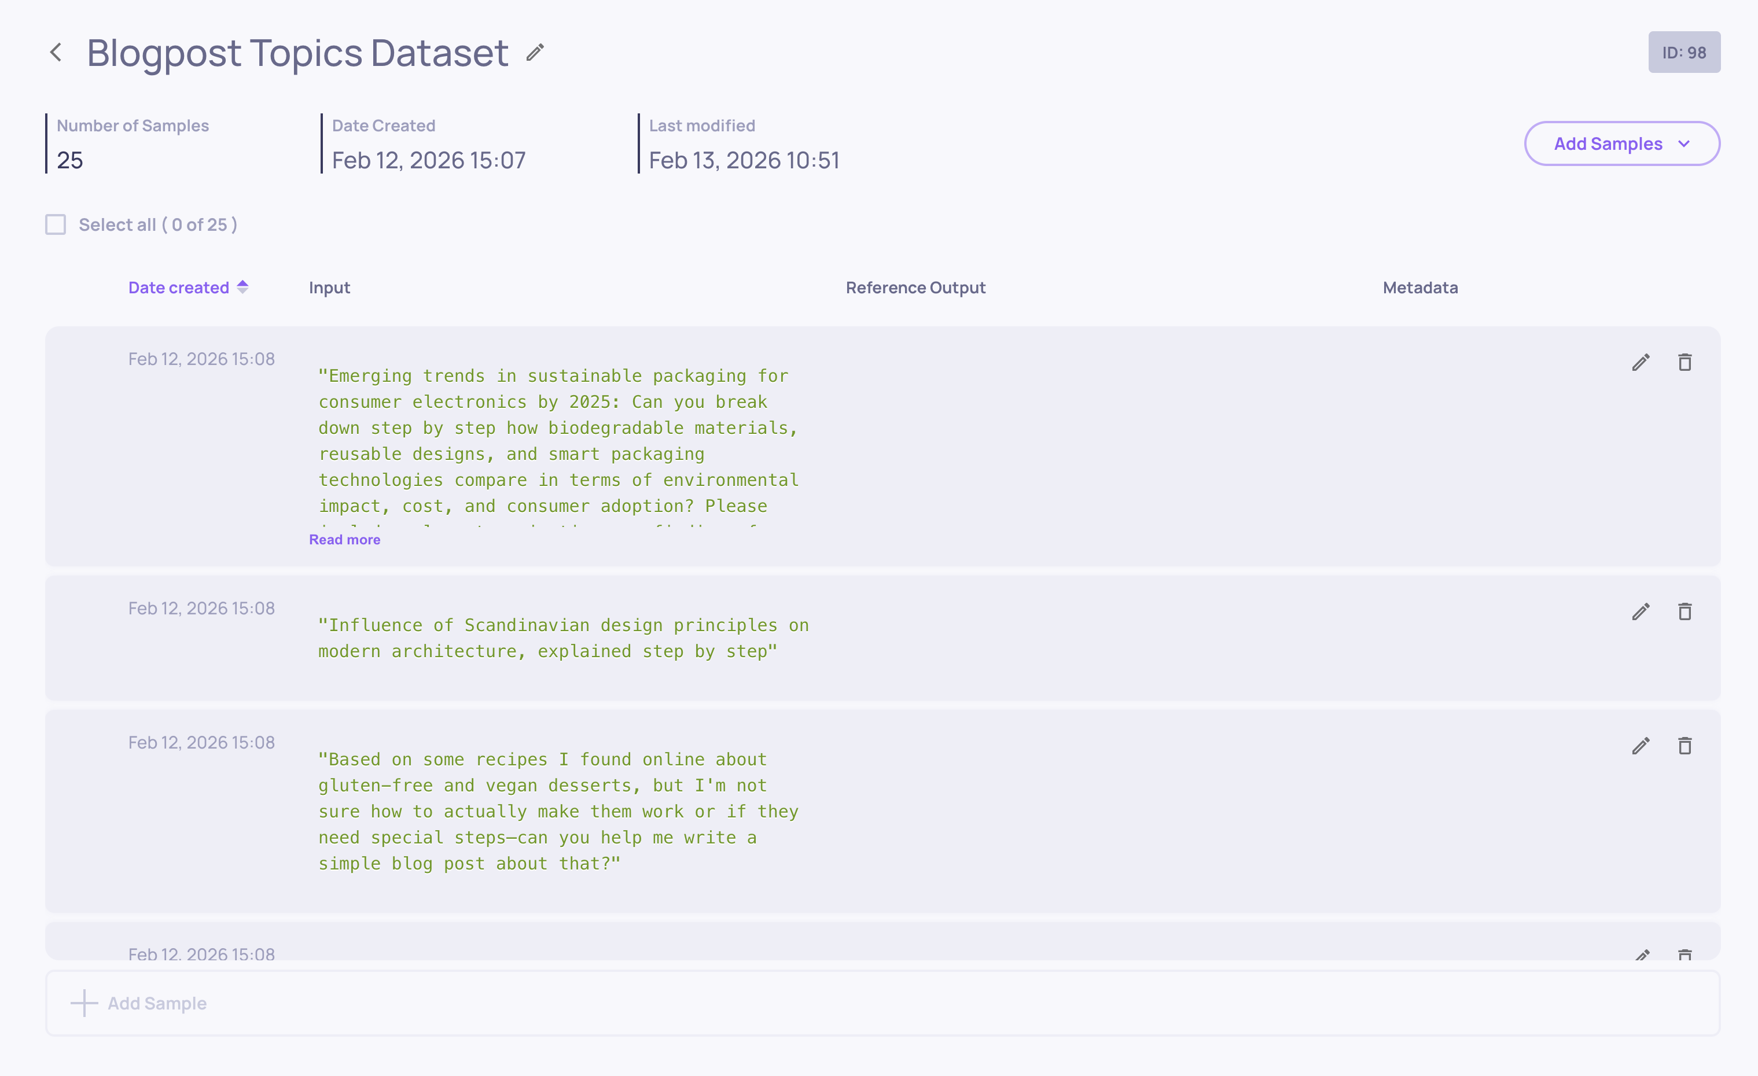This screenshot has height=1076, width=1758.
Task: Edit the Blogpost Topics Dataset title
Action: coord(535,53)
